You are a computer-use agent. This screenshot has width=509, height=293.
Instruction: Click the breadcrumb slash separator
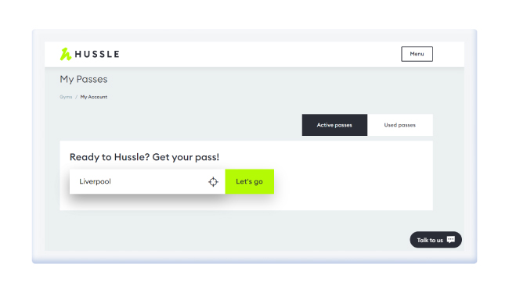tap(76, 97)
